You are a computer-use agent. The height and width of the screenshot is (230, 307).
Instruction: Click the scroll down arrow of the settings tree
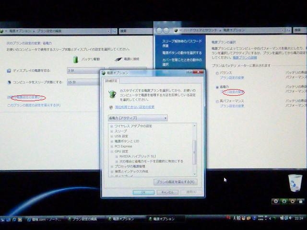[194, 174]
